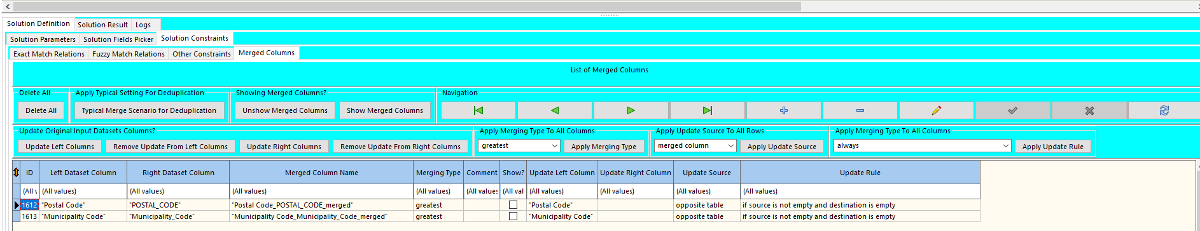Post edit checkmark icon
Viewport: 1200px width, 231px height.
coord(1013,110)
